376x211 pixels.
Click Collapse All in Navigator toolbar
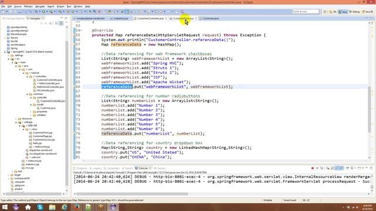(56, 23)
